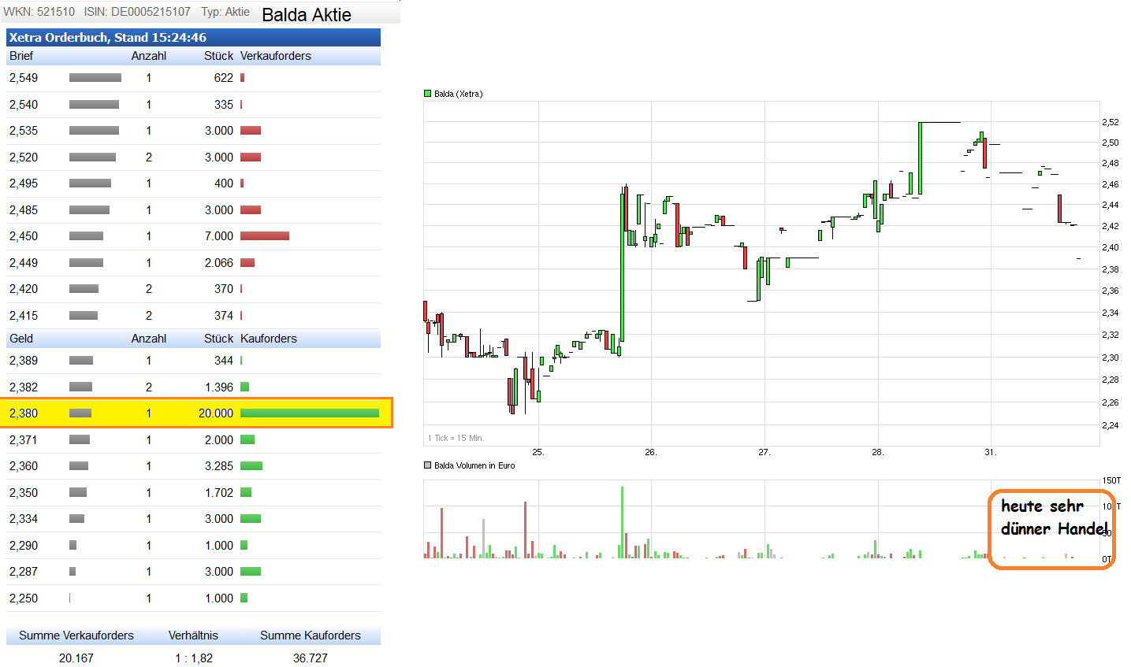Click the 'Brief' column header
This screenshot has height=667, width=1131.
click(x=21, y=56)
